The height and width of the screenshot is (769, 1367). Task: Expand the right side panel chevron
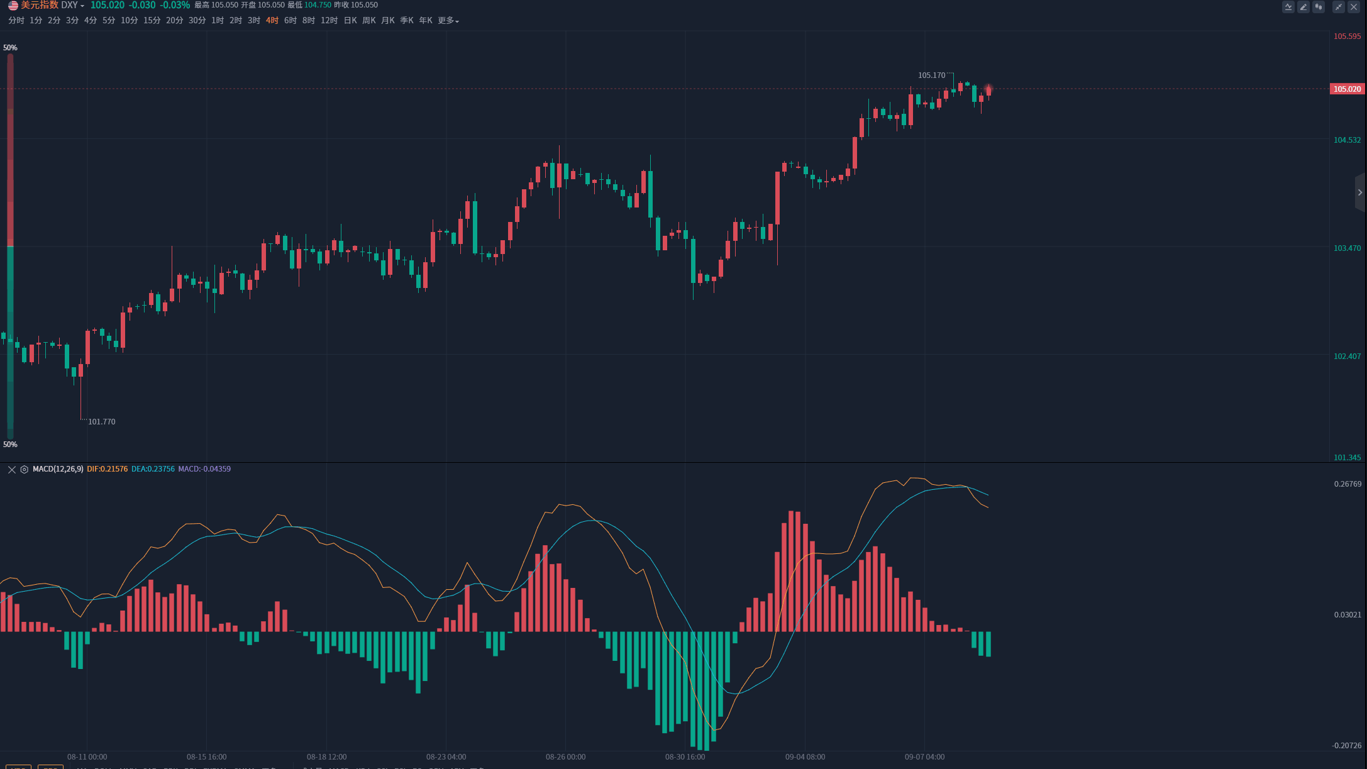1360,192
